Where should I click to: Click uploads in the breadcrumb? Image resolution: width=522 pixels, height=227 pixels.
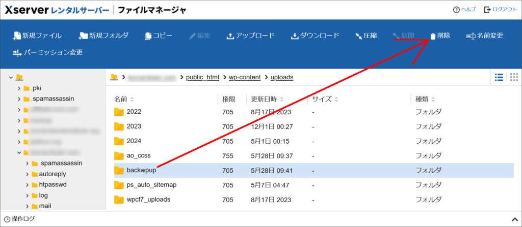282,77
